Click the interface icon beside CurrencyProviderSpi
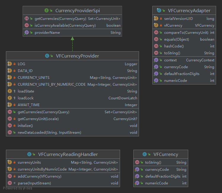 (x=47, y=10)
